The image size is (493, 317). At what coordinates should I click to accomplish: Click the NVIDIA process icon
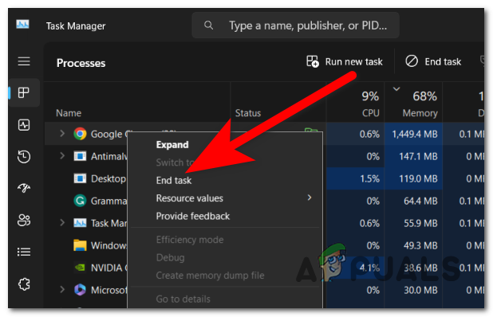click(80, 268)
